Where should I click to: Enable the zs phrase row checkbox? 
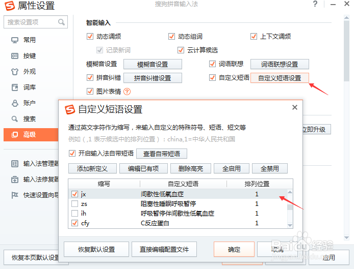[x=74, y=204]
